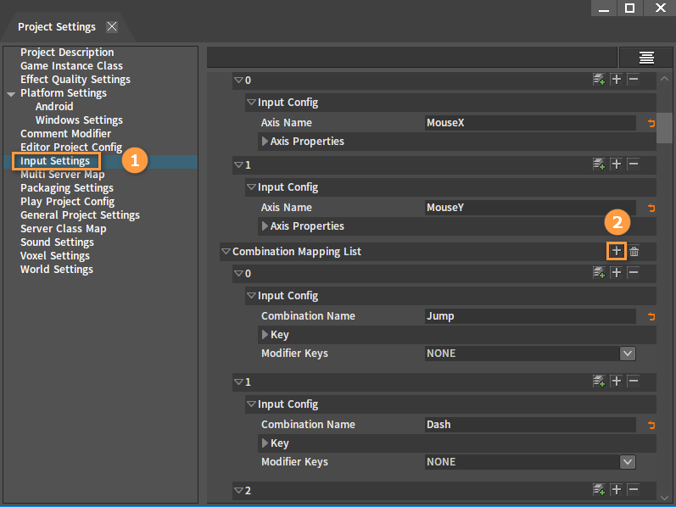The image size is (676, 507).
Task: Open Sound Settings
Action: point(57,242)
